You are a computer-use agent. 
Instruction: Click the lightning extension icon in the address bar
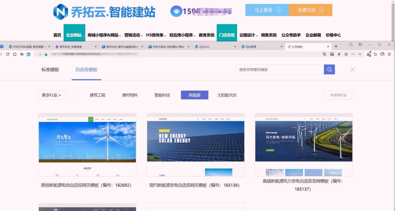point(339,54)
